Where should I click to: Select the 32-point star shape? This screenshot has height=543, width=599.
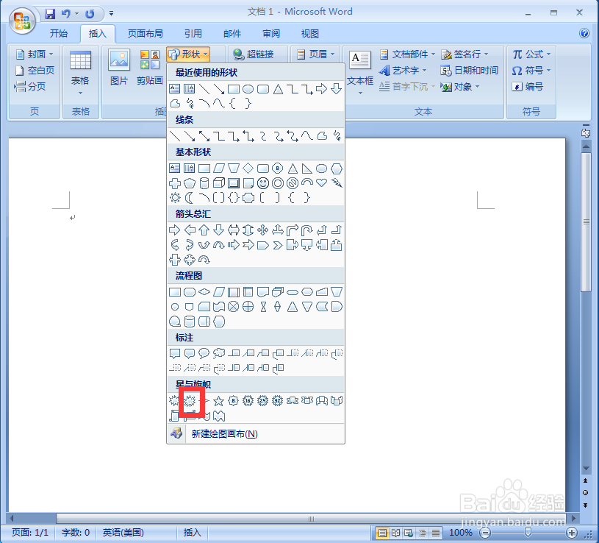point(278,401)
